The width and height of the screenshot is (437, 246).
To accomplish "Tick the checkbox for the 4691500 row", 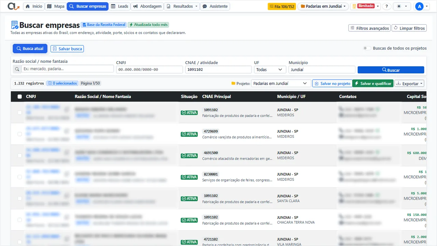I will 20,155.
